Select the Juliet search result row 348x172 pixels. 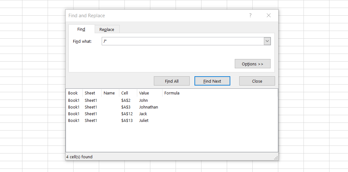(x=144, y=120)
